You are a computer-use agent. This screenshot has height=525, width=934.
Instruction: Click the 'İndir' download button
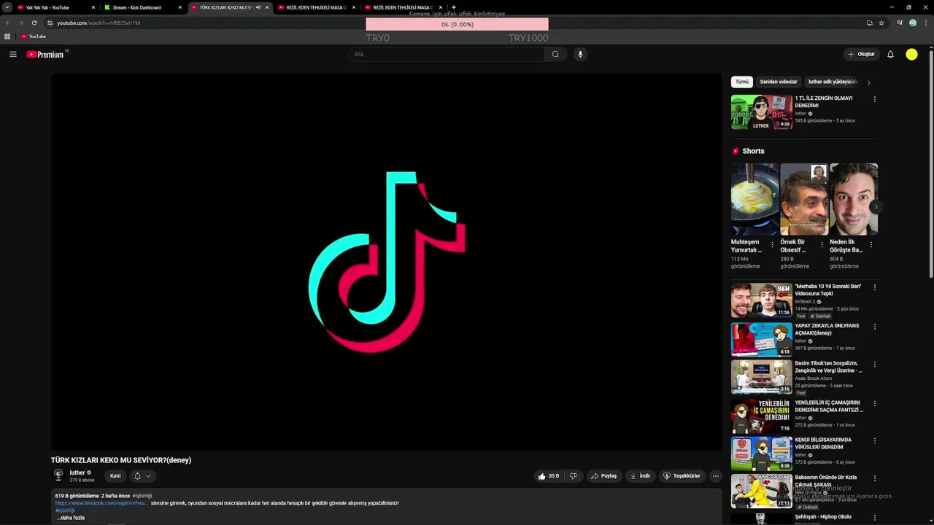coord(640,476)
